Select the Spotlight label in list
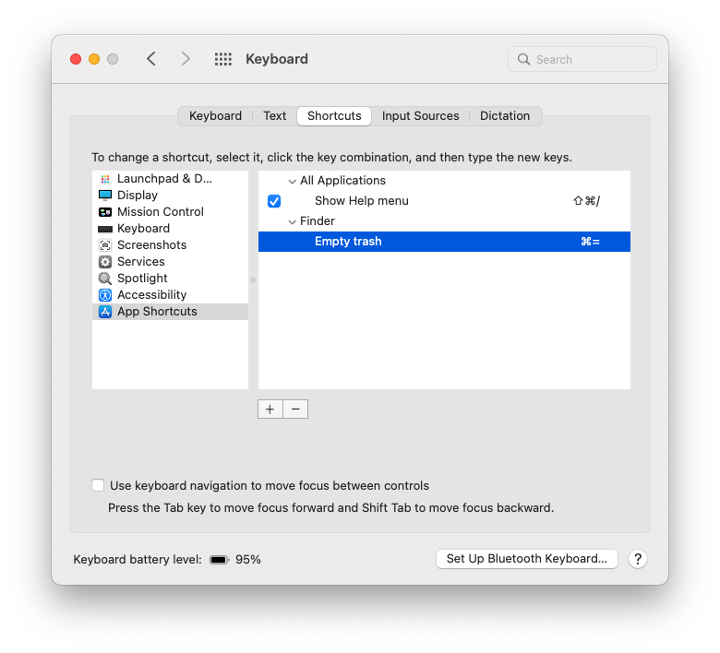The width and height of the screenshot is (720, 653). point(142,279)
